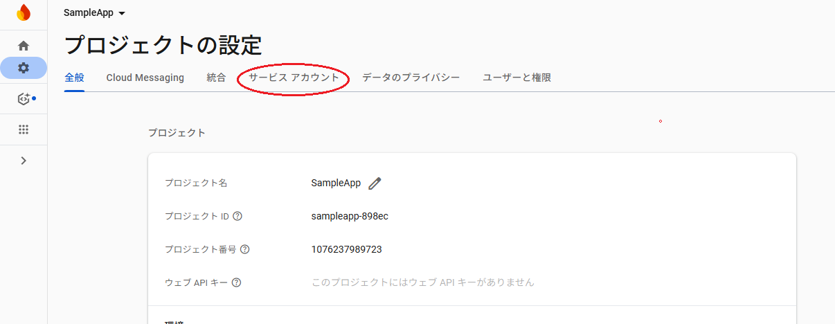Click help icon next to プロジェクト番号

(244, 249)
